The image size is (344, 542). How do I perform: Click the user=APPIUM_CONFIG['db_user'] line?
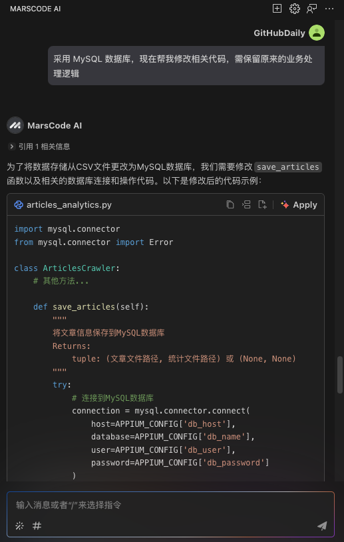tap(164, 449)
